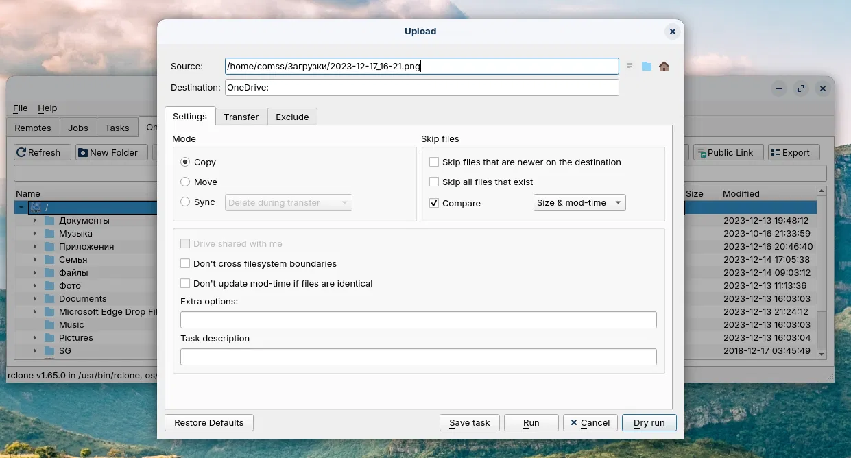Click the Export icon in the toolbar
This screenshot has height=458, width=851.
(x=775, y=153)
